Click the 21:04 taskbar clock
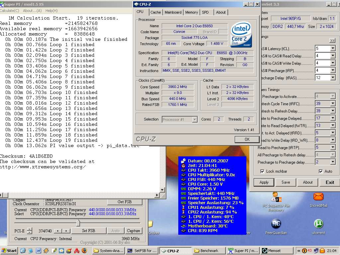Image resolution: width=340 pixels, height=255 pixels. pyautogui.click(x=332, y=251)
